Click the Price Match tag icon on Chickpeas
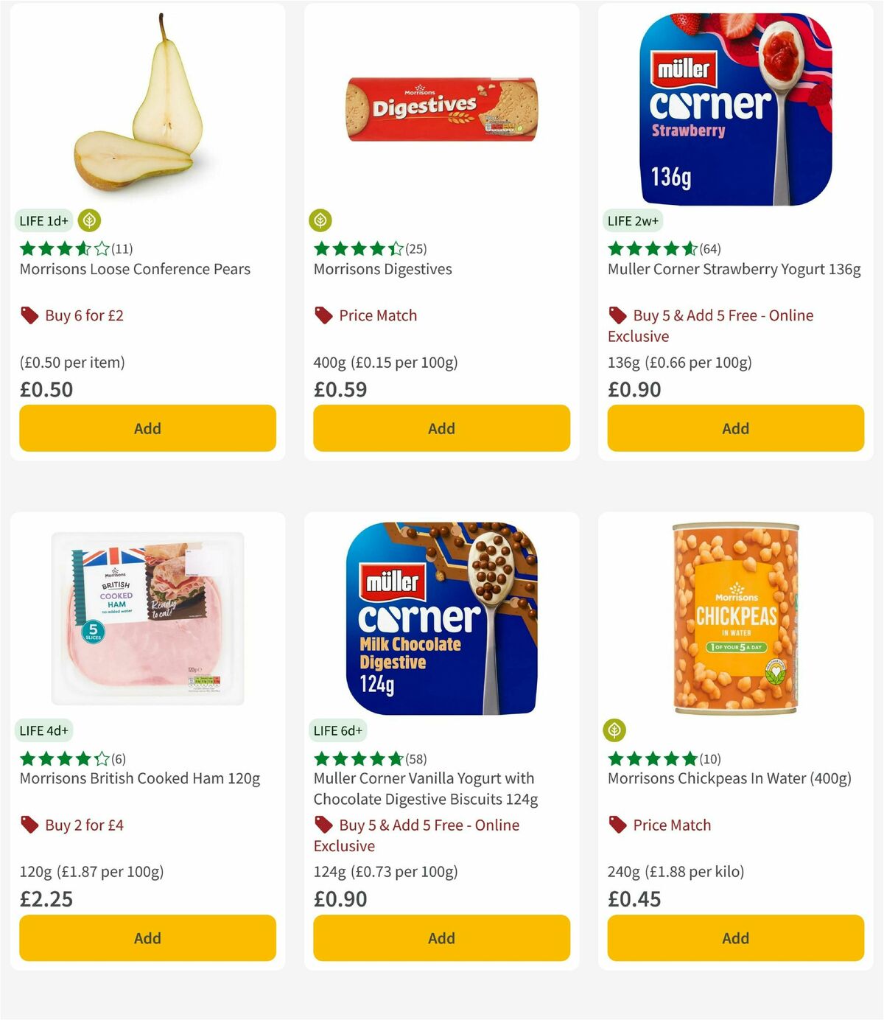This screenshot has height=1020, width=884. coord(617,825)
